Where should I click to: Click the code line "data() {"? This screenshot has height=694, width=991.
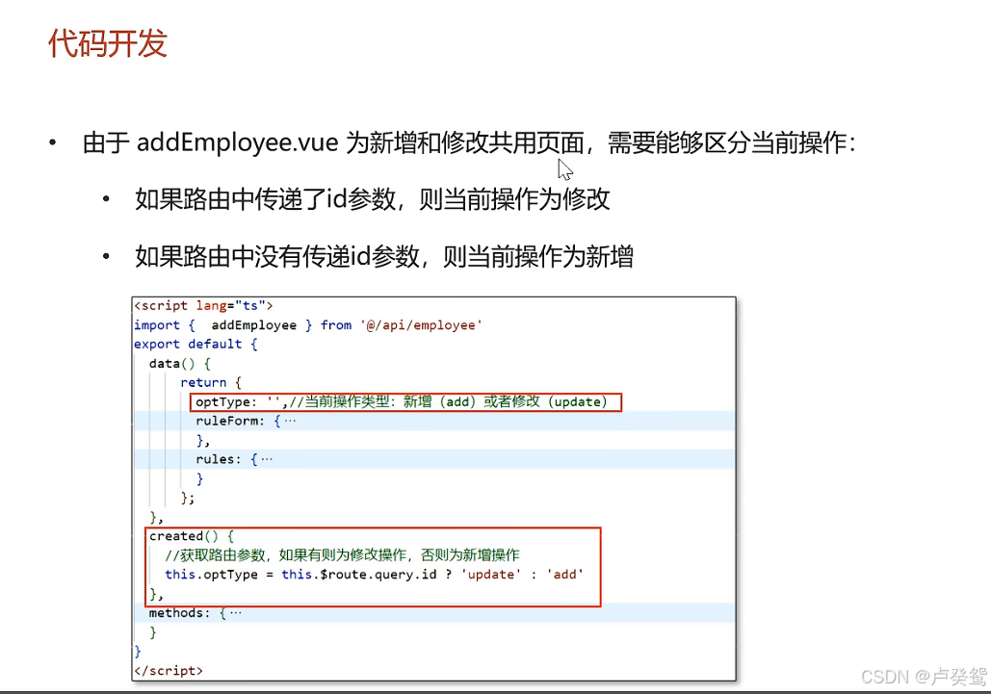[180, 364]
